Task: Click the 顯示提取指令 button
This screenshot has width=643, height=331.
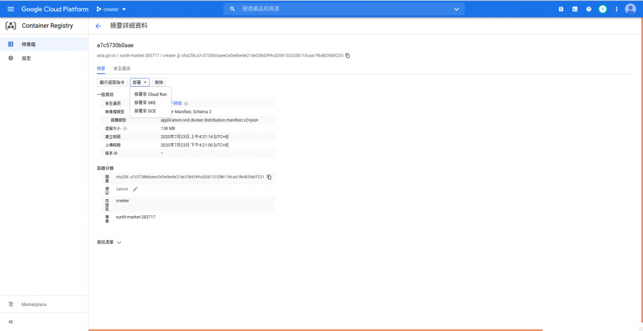Action: (x=112, y=82)
